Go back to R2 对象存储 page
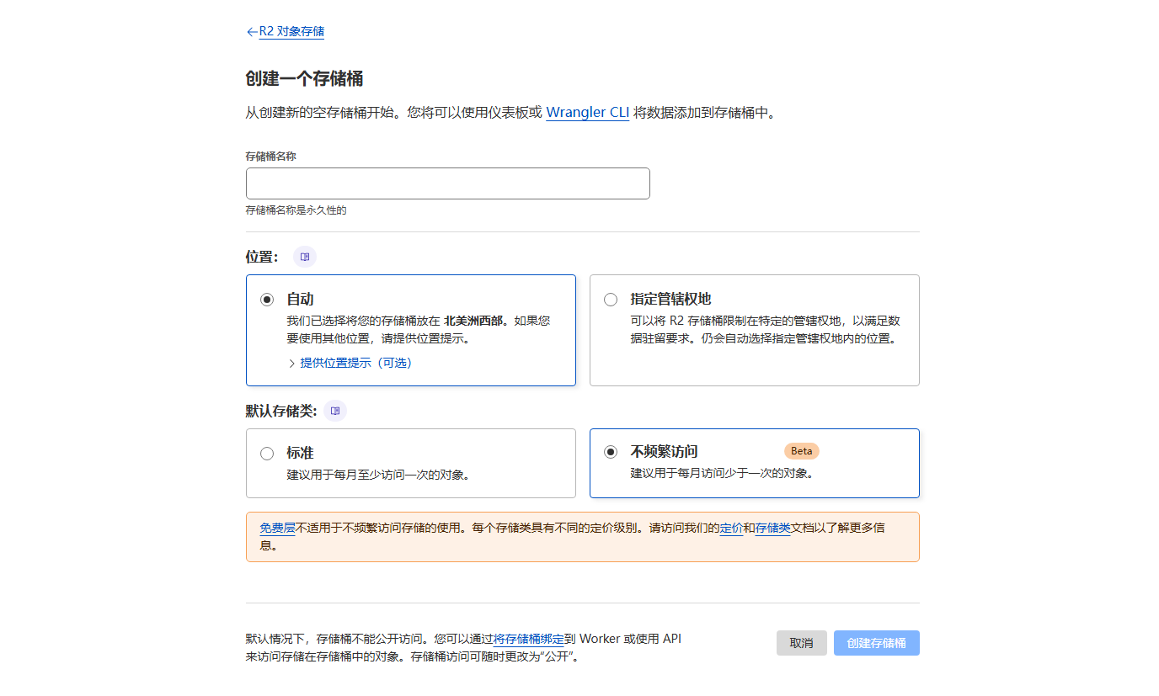Screen dimensions: 1159x696 pos(291,32)
